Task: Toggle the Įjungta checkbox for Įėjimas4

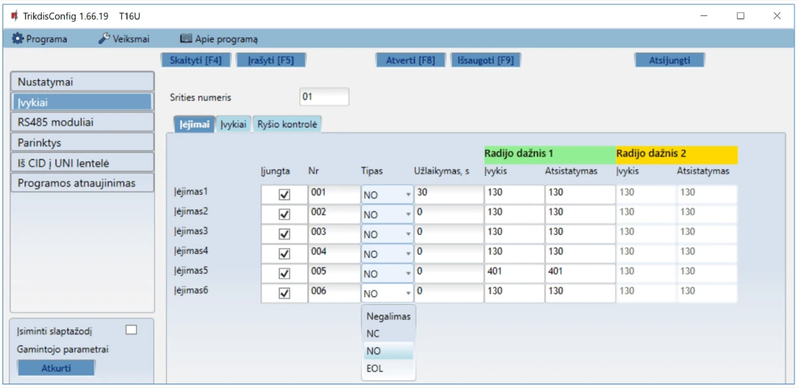Action: coord(284,254)
